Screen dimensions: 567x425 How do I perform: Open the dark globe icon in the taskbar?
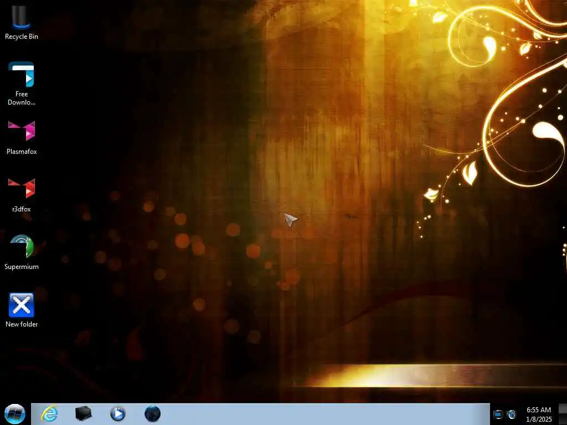point(153,414)
